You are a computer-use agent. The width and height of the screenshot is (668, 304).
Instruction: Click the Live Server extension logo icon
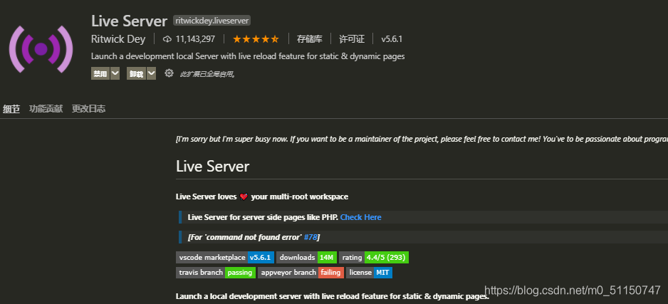coord(41,49)
